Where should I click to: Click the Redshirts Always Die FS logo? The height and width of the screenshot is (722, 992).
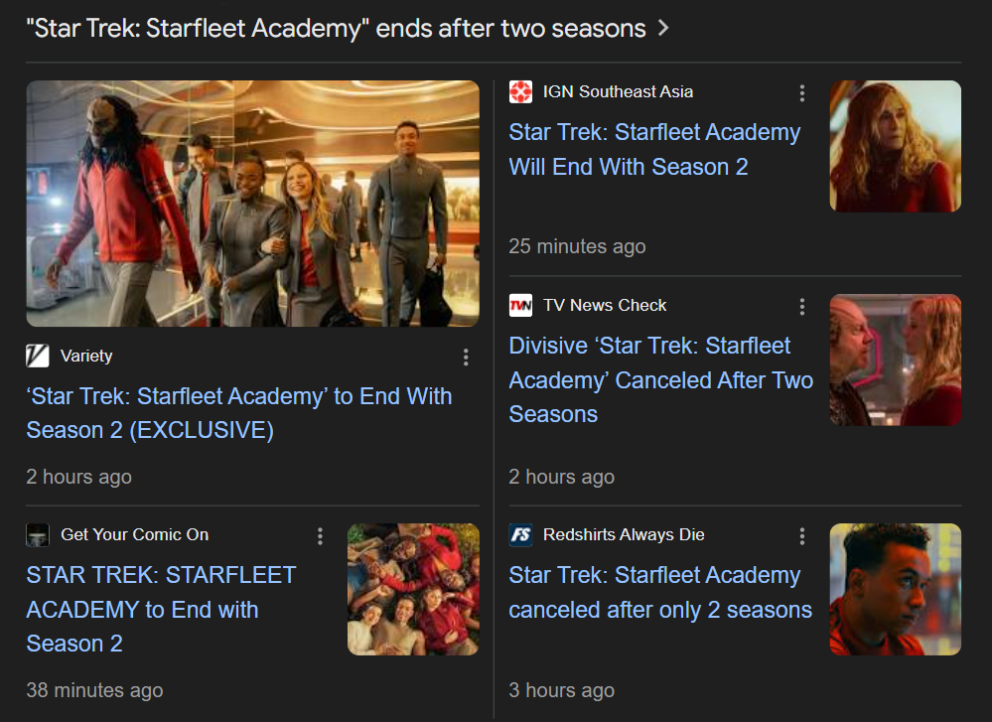(520, 535)
